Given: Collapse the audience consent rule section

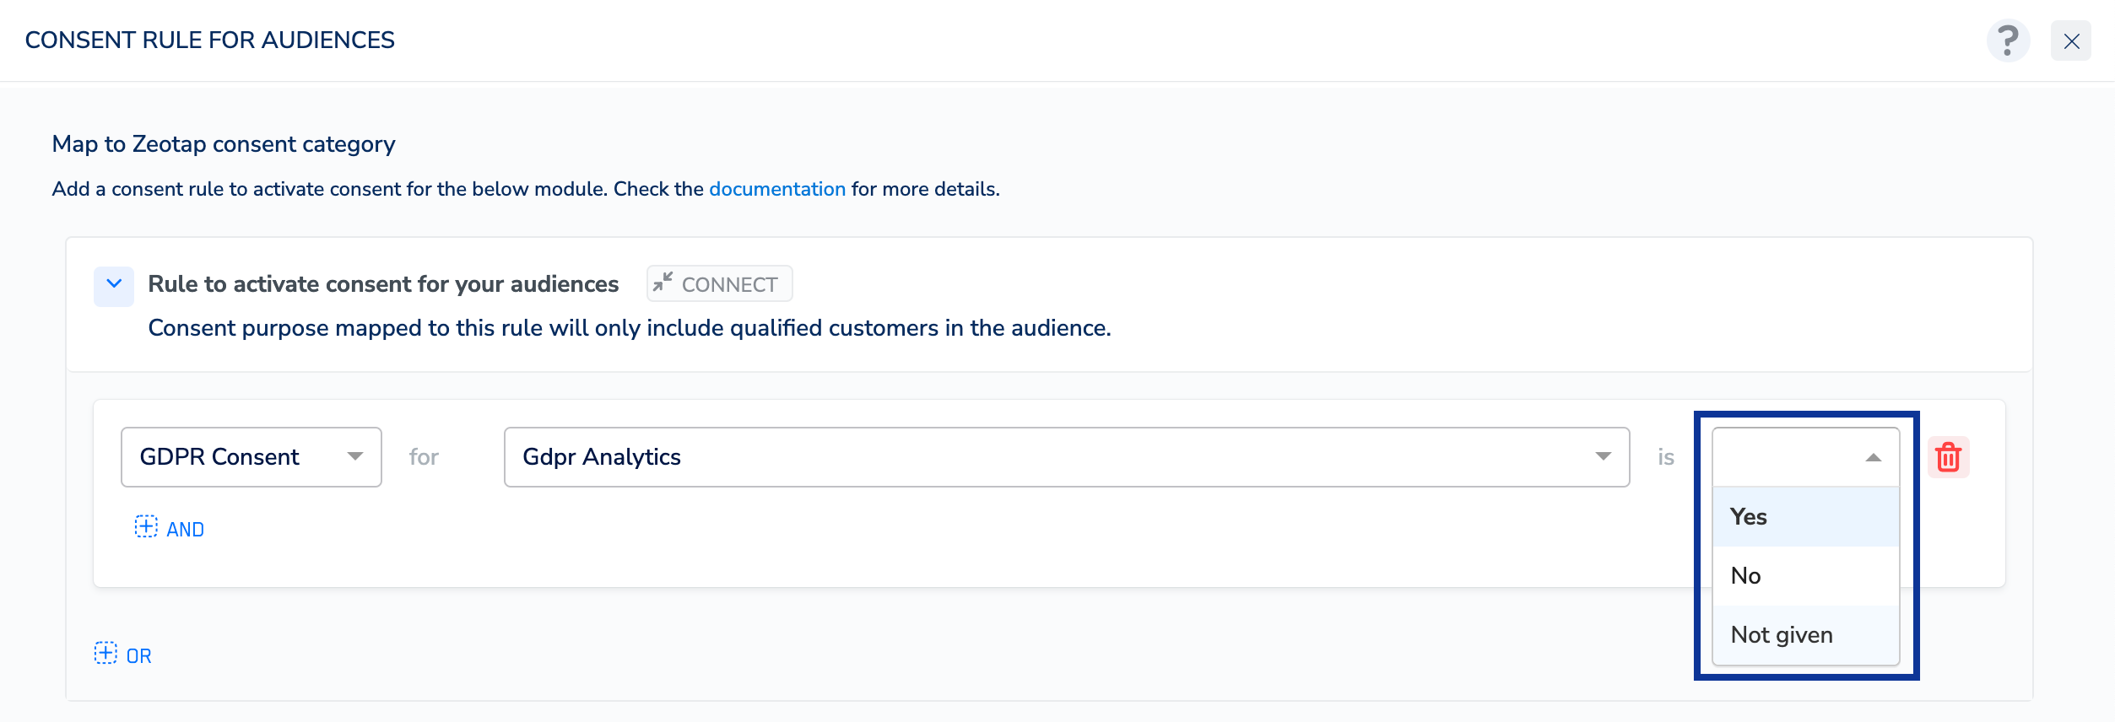Looking at the screenshot, I should point(114,284).
